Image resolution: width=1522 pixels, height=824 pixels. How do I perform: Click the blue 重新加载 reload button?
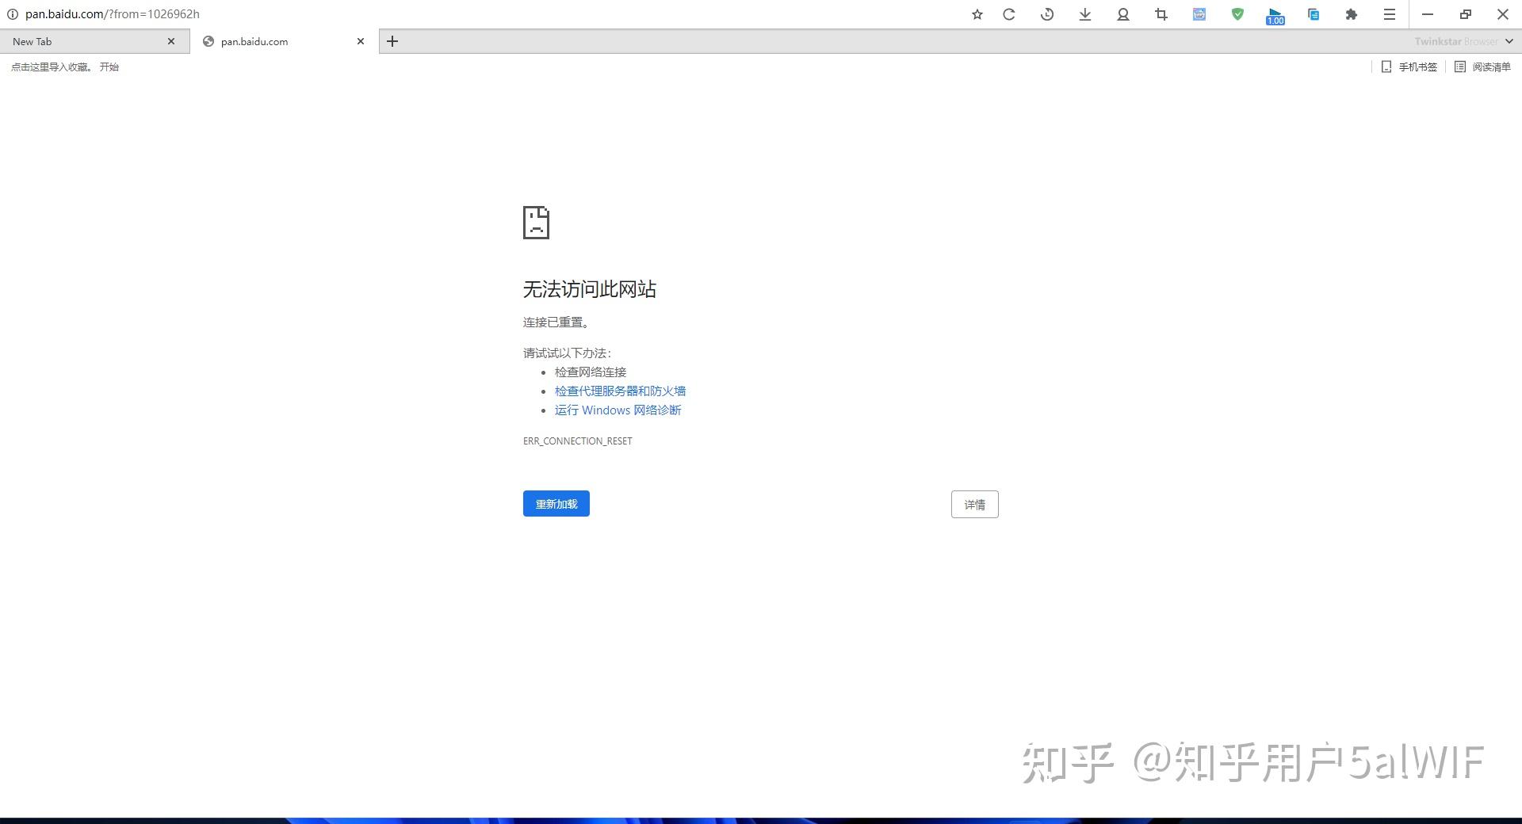[x=556, y=504]
